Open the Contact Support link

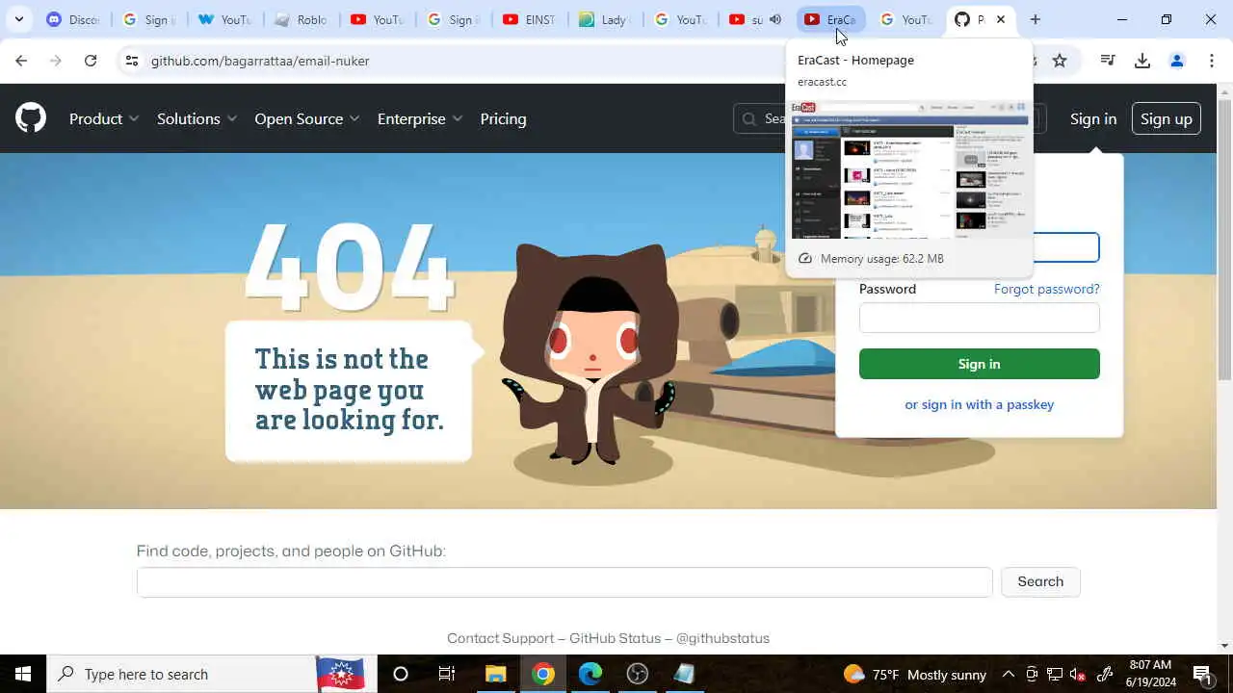click(500, 638)
